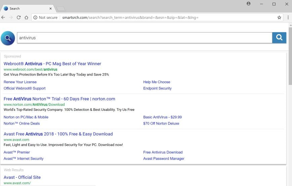The width and height of the screenshot is (292, 186).
Task: Maximize the browser window
Action: pyautogui.click(x=274, y=4)
